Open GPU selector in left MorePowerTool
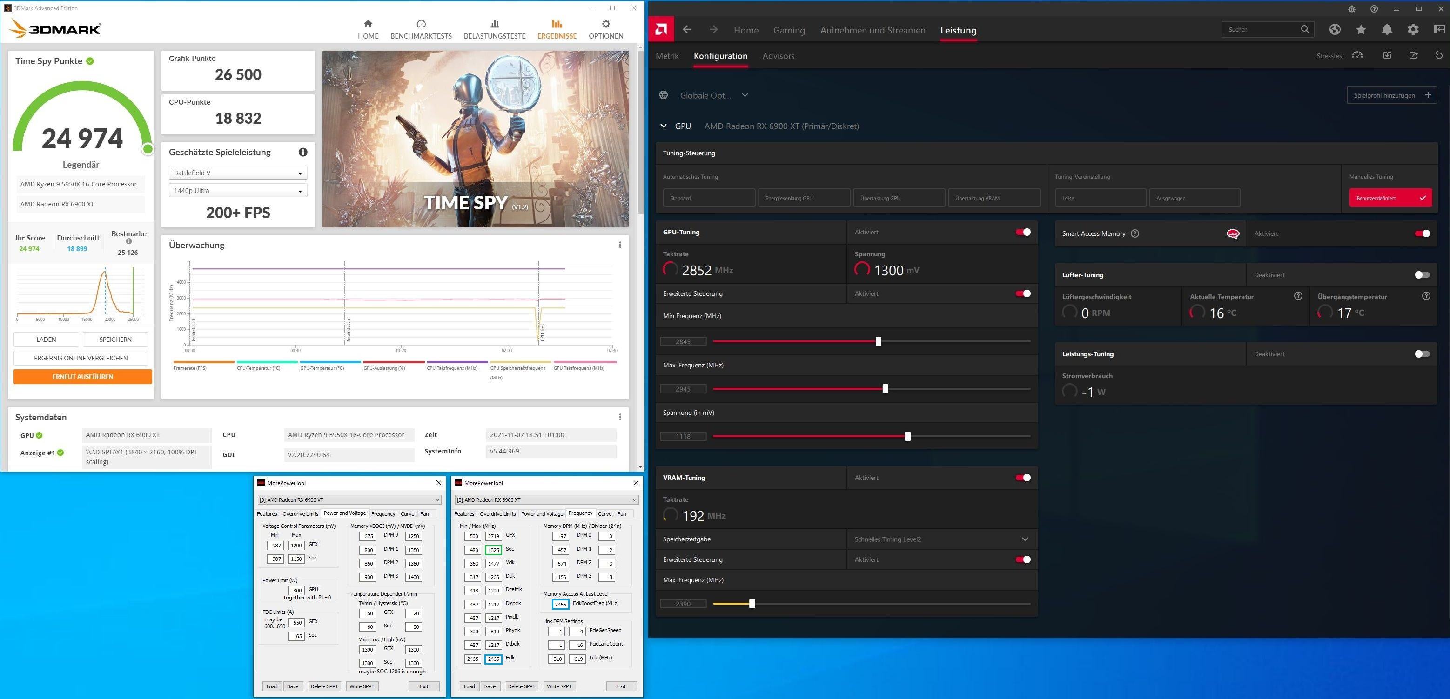1450x699 pixels. pos(349,499)
